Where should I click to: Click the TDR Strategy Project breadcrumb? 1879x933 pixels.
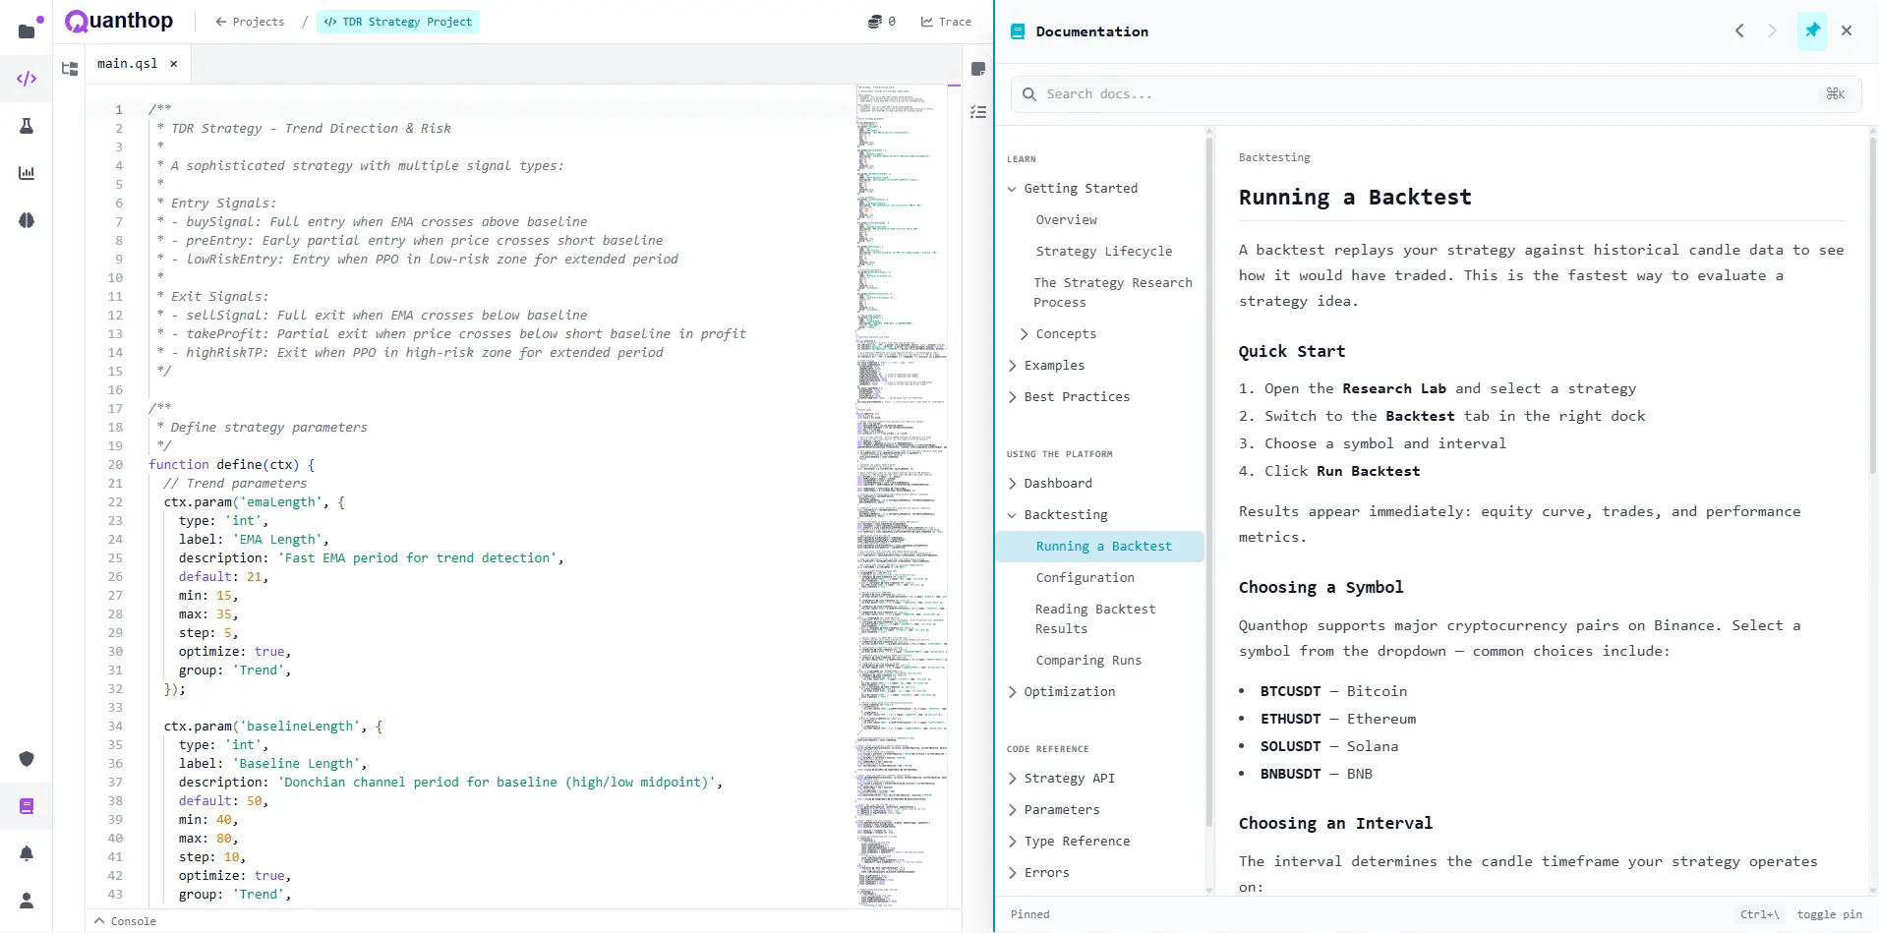click(x=398, y=22)
